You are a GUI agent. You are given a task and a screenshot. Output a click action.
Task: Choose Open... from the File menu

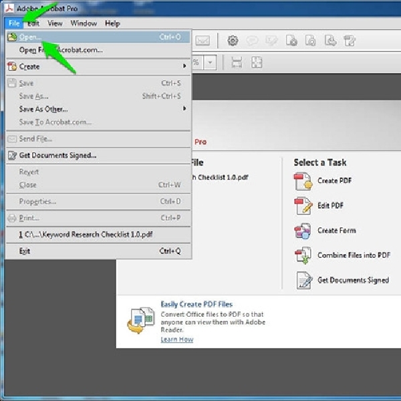tap(98, 37)
